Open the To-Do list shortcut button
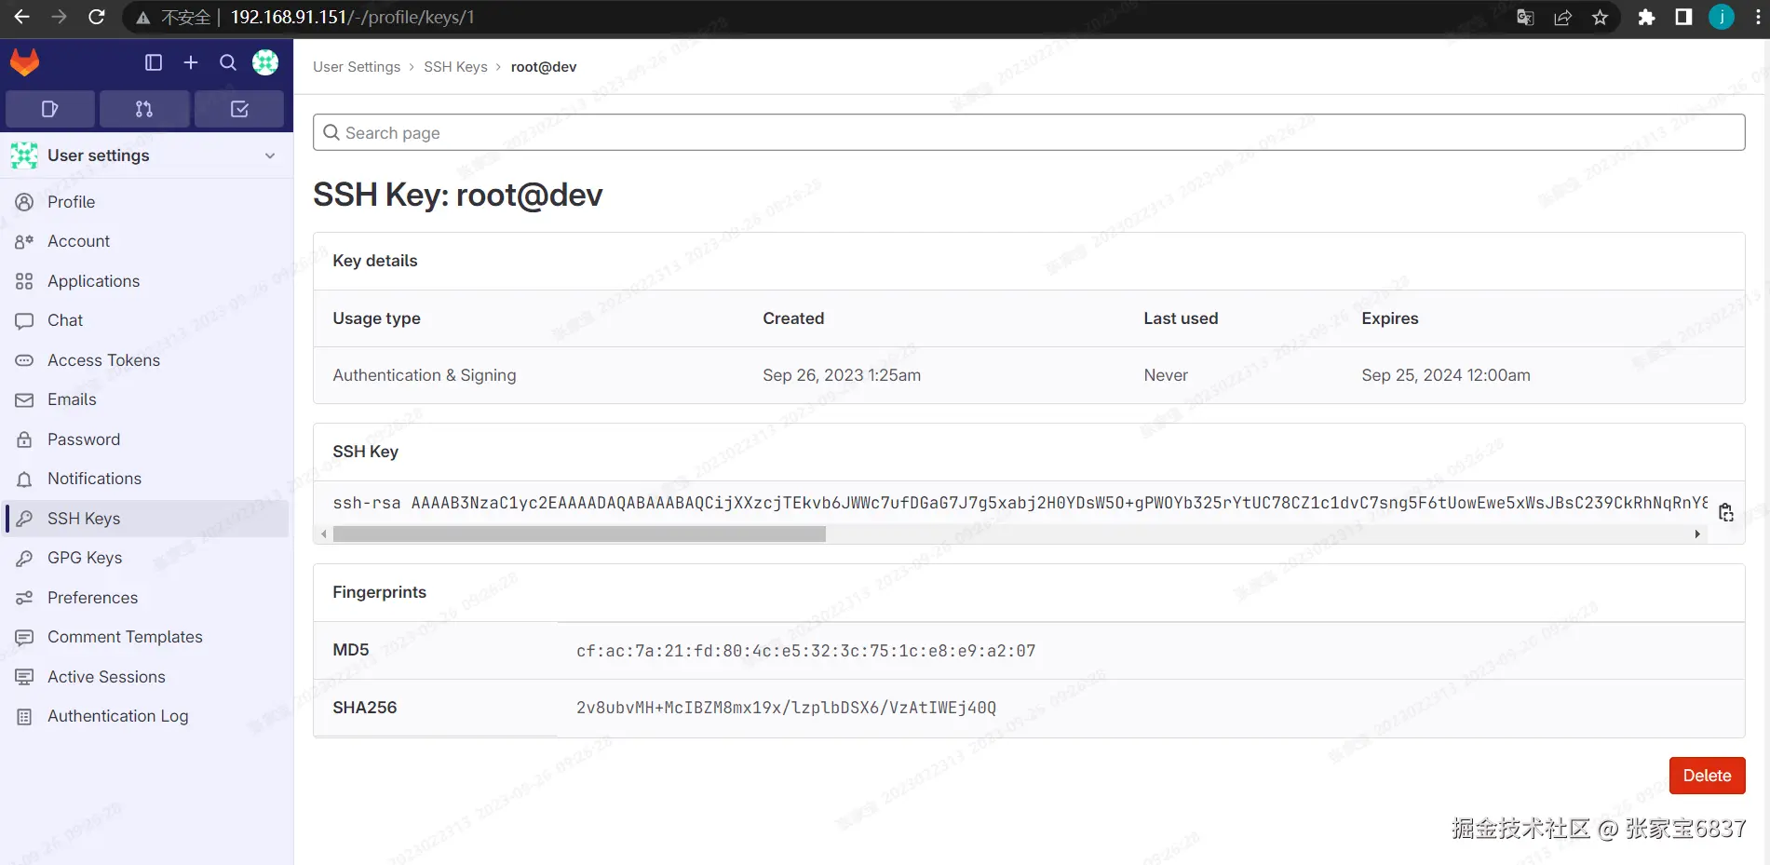The image size is (1770, 865). coord(239,109)
